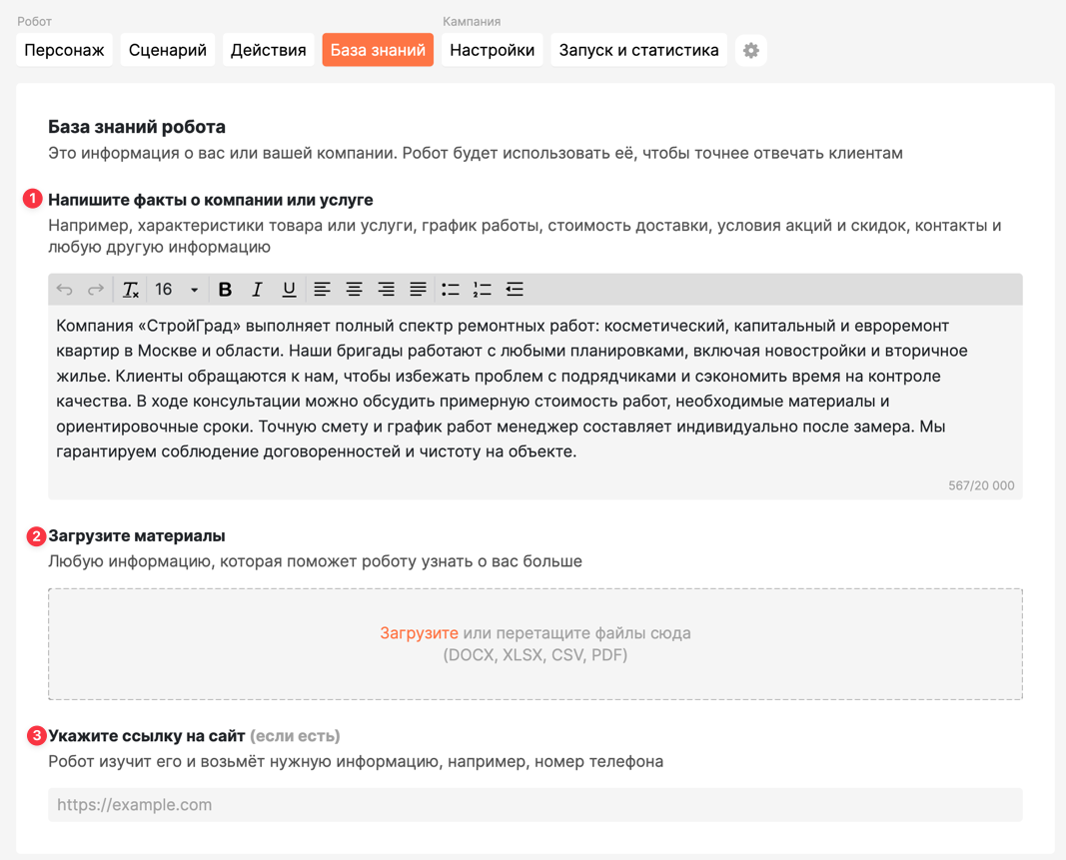Open the font size 16 dropdown
Screen dimensions: 1066x860
click(x=177, y=290)
